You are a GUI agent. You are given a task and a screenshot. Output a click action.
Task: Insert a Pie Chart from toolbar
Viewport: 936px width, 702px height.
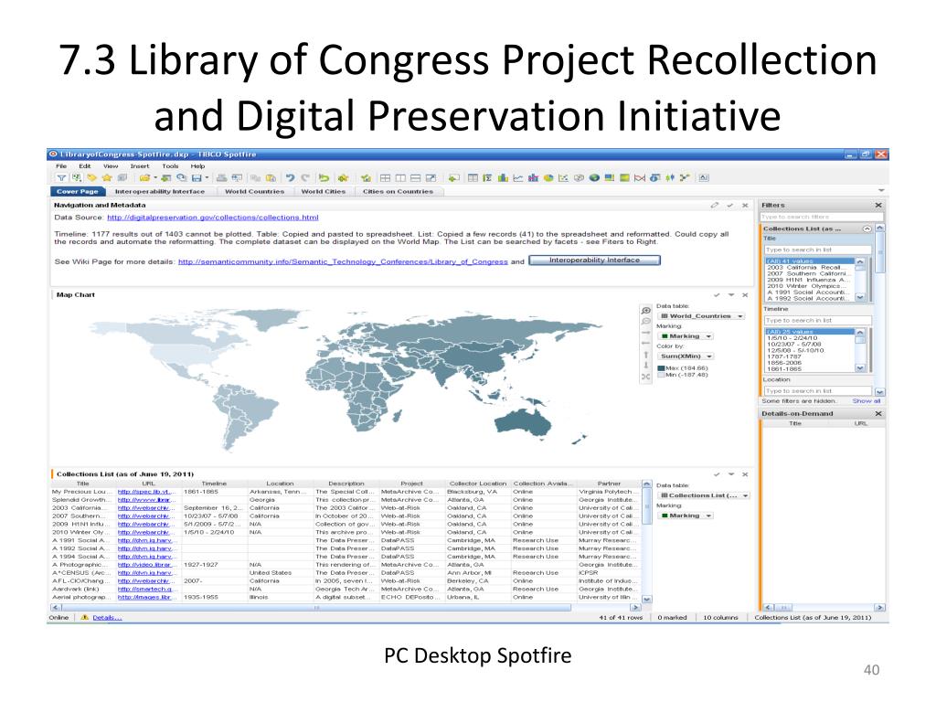click(x=548, y=178)
